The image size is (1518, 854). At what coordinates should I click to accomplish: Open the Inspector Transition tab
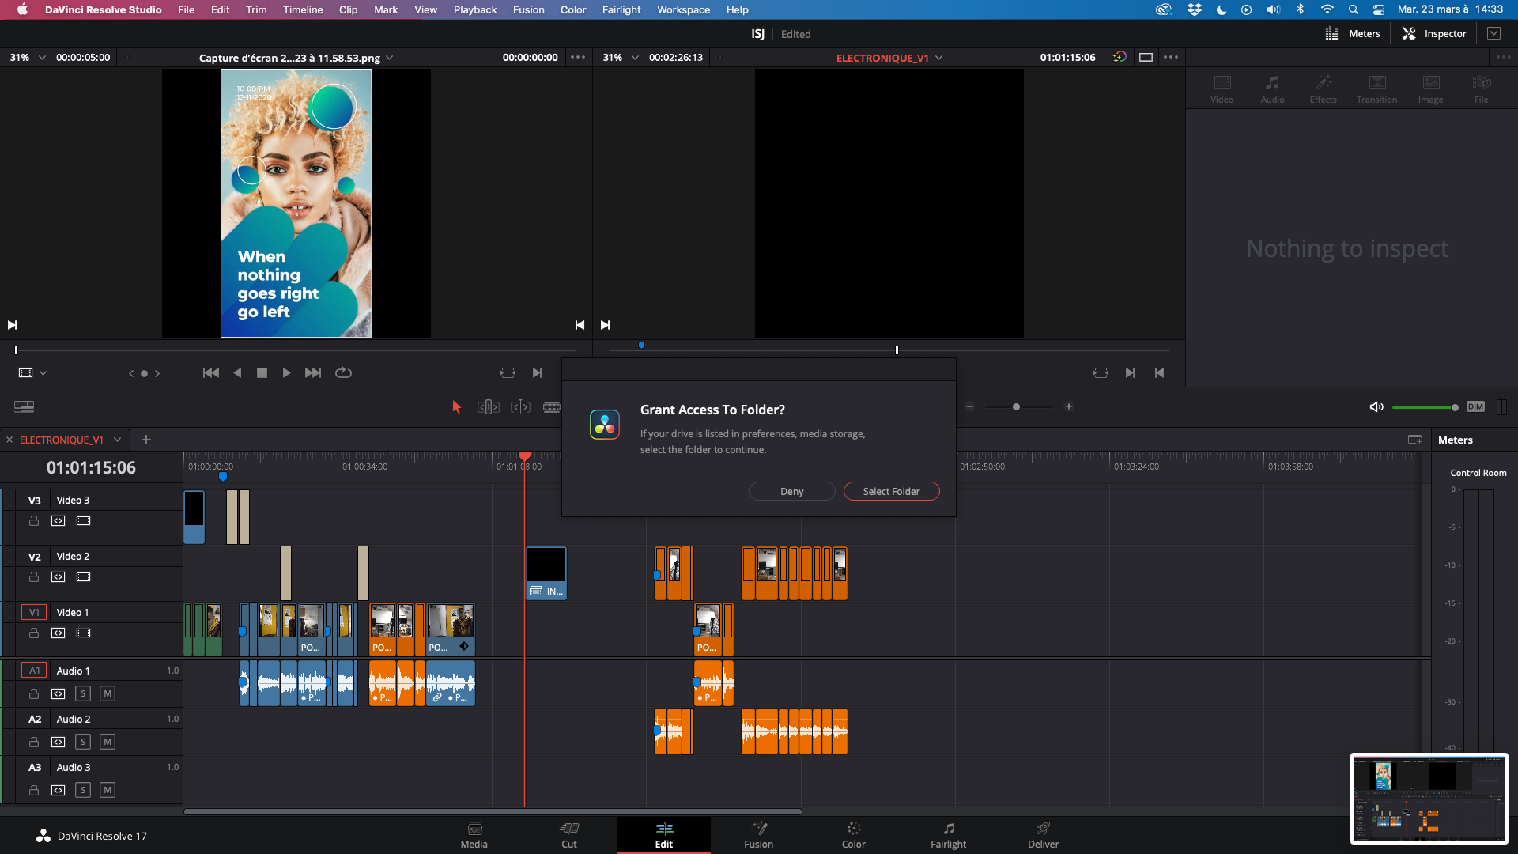pyautogui.click(x=1376, y=89)
